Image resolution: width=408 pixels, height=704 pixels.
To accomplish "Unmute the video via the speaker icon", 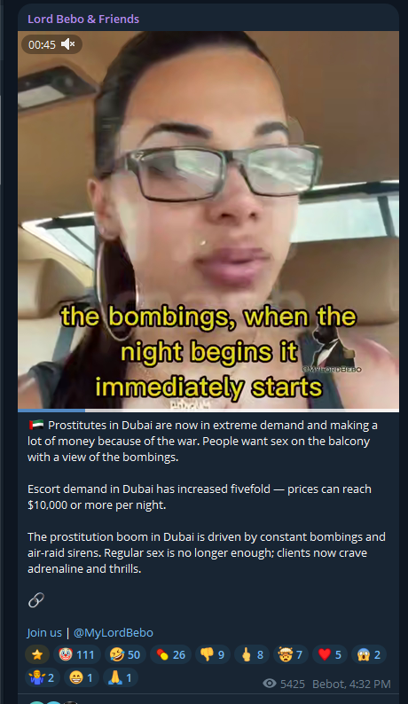I will point(67,44).
